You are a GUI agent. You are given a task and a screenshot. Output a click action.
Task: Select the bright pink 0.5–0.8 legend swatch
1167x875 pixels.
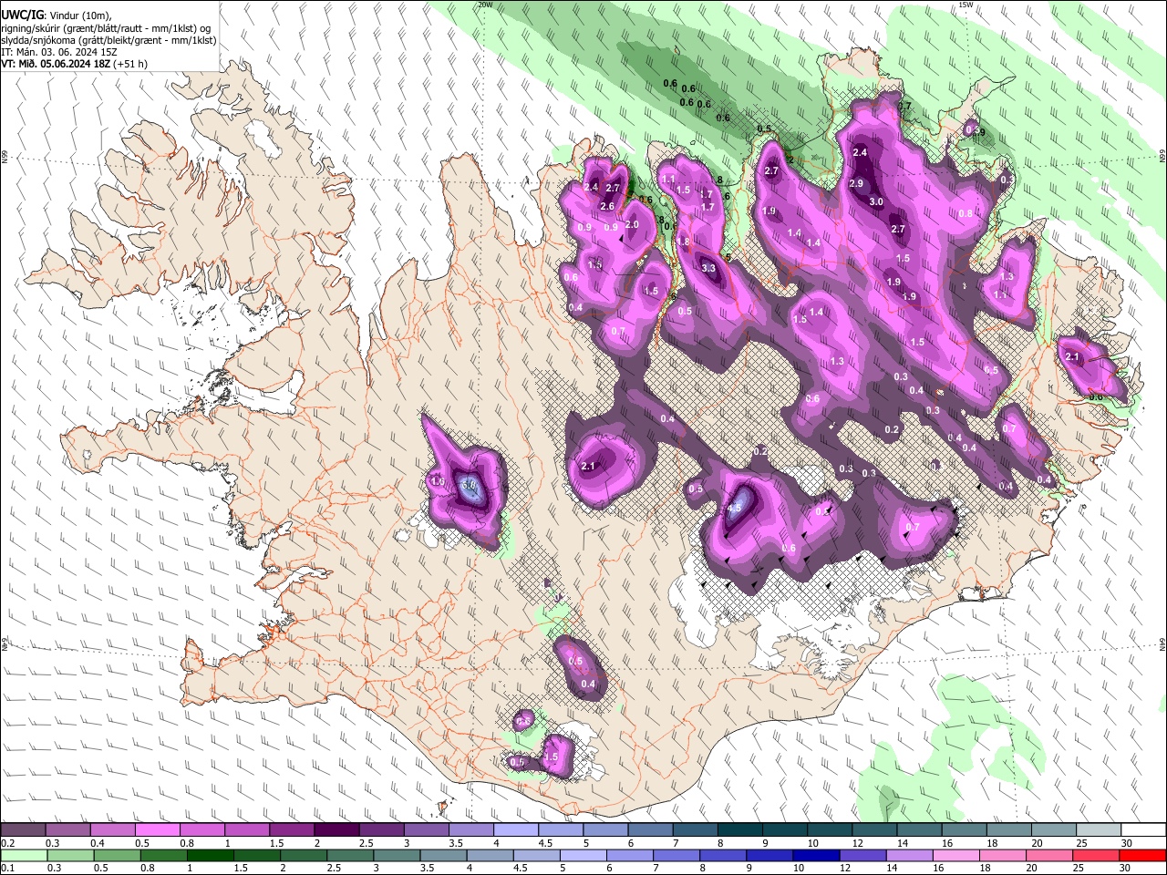point(157,830)
